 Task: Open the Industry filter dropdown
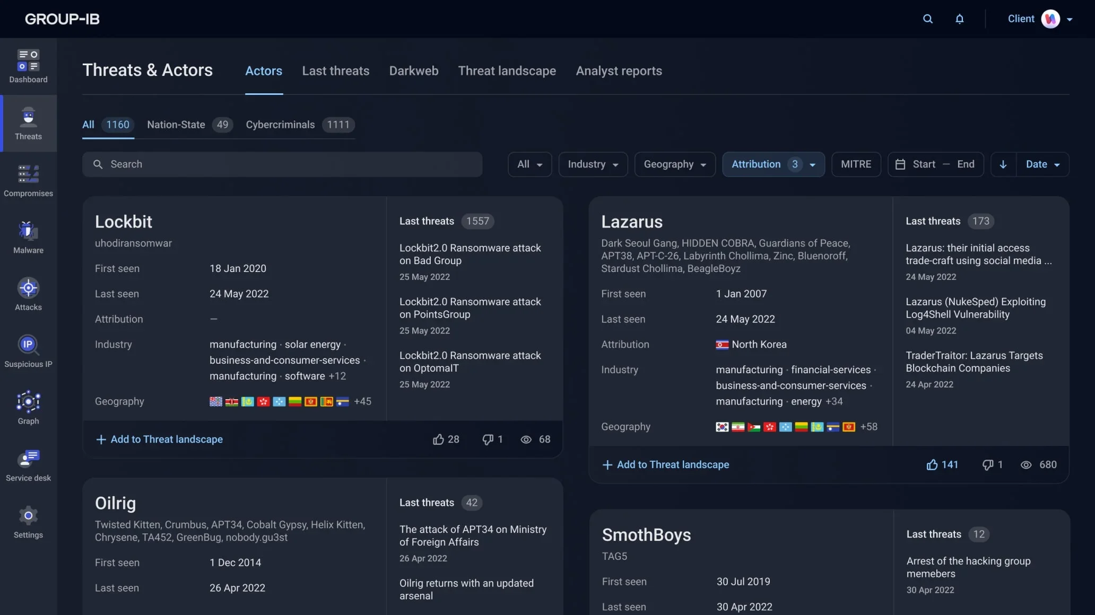[x=593, y=164]
